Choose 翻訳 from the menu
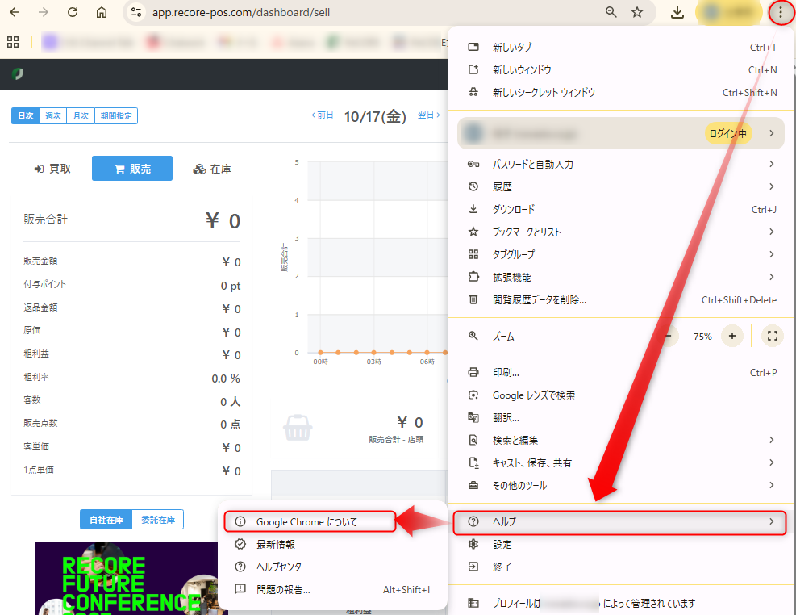This screenshot has width=796, height=615. pyautogui.click(x=622, y=417)
